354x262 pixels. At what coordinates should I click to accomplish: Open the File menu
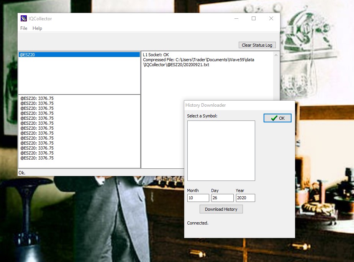24,28
